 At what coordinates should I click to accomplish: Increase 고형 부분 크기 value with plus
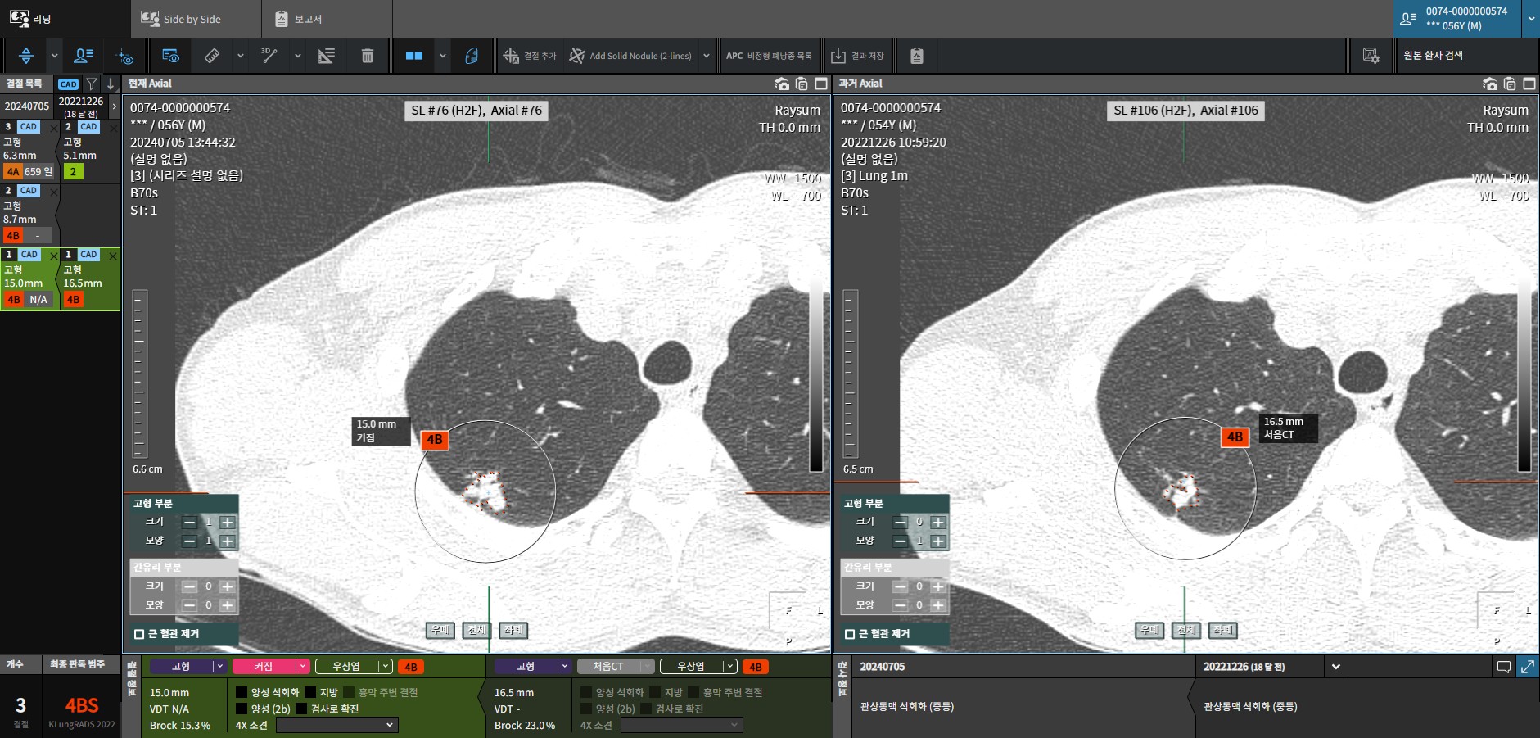pyautogui.click(x=228, y=523)
